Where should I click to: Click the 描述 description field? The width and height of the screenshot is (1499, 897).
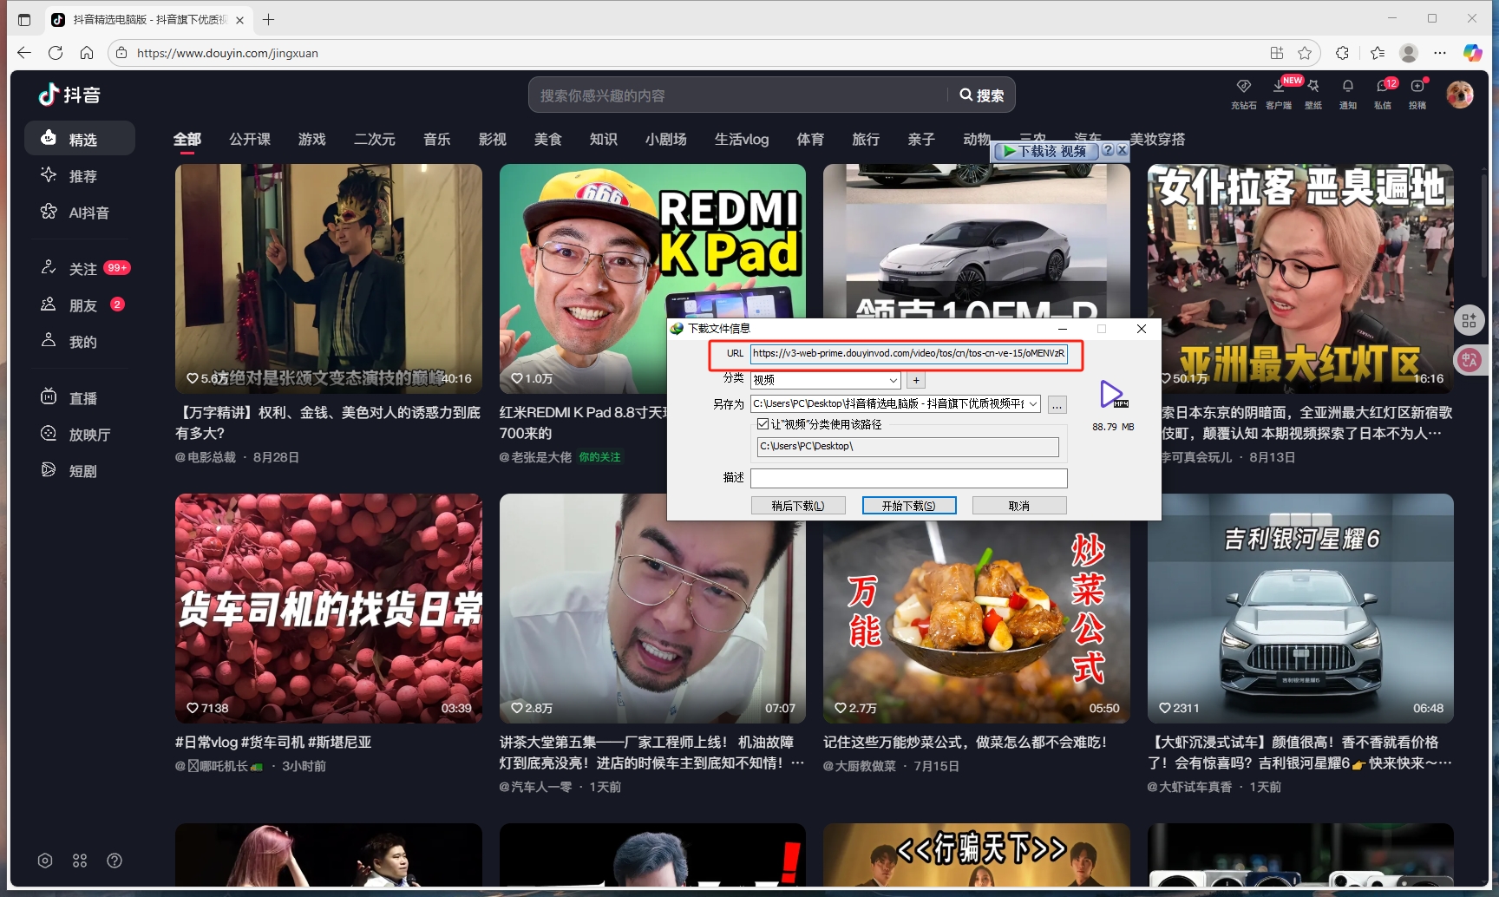point(909,478)
